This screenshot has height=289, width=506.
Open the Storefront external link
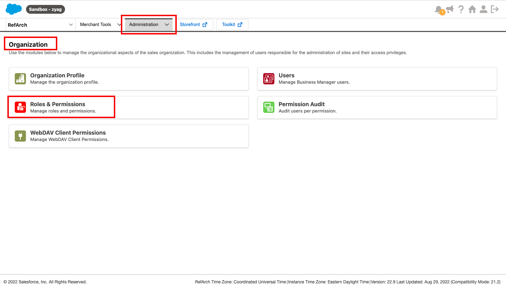coord(194,25)
